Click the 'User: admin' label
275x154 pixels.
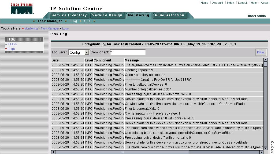coord(257,16)
